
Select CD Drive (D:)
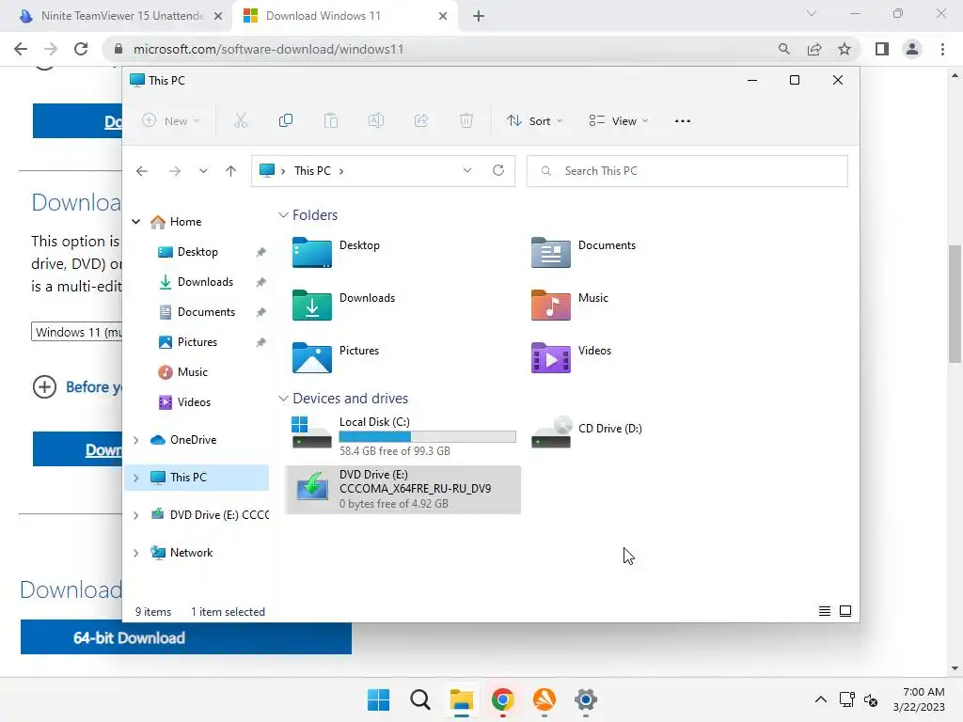point(587,431)
